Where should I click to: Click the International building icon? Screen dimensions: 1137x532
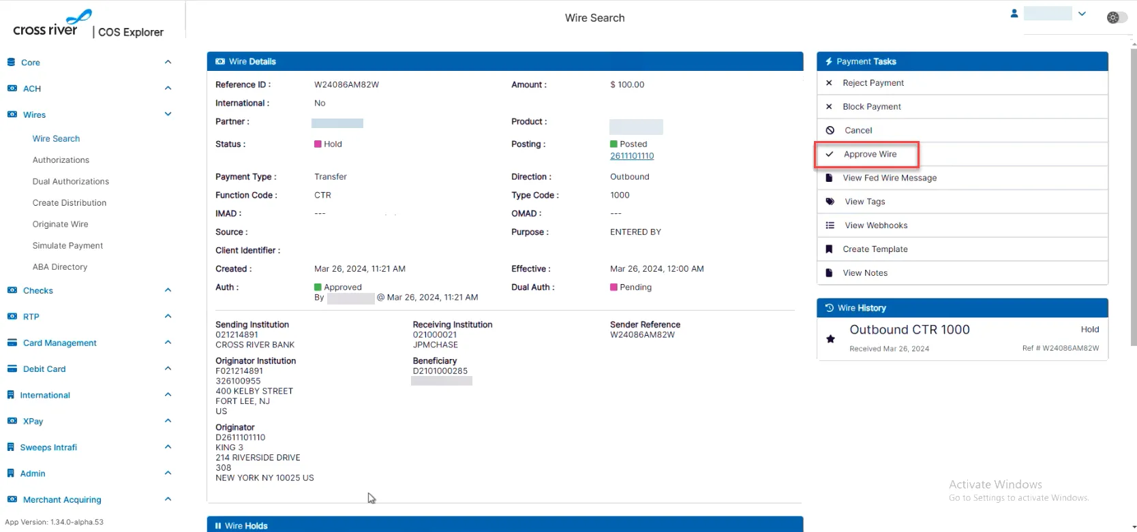(11, 395)
